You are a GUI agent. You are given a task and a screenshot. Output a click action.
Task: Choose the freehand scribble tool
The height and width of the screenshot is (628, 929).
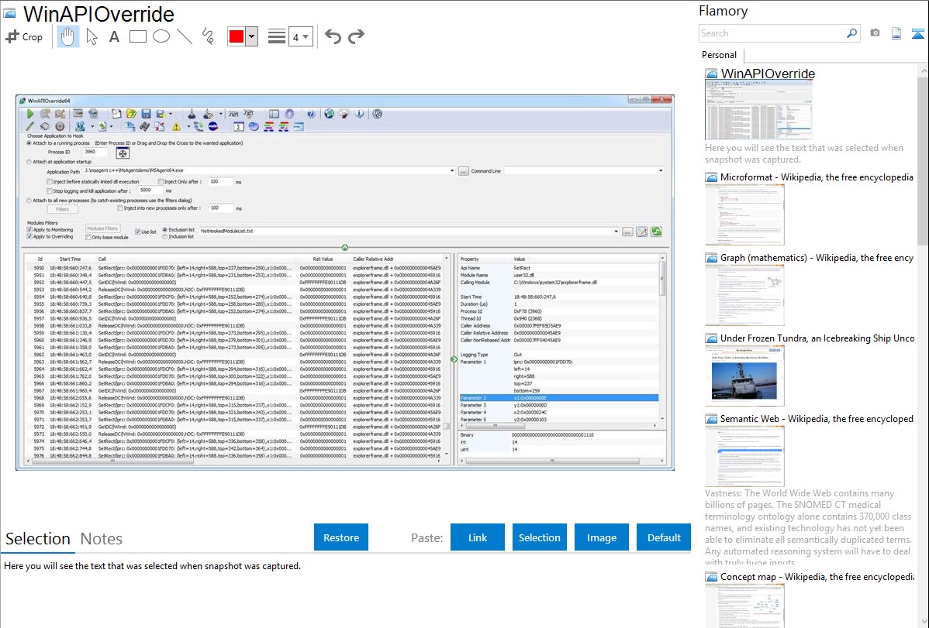(x=208, y=36)
